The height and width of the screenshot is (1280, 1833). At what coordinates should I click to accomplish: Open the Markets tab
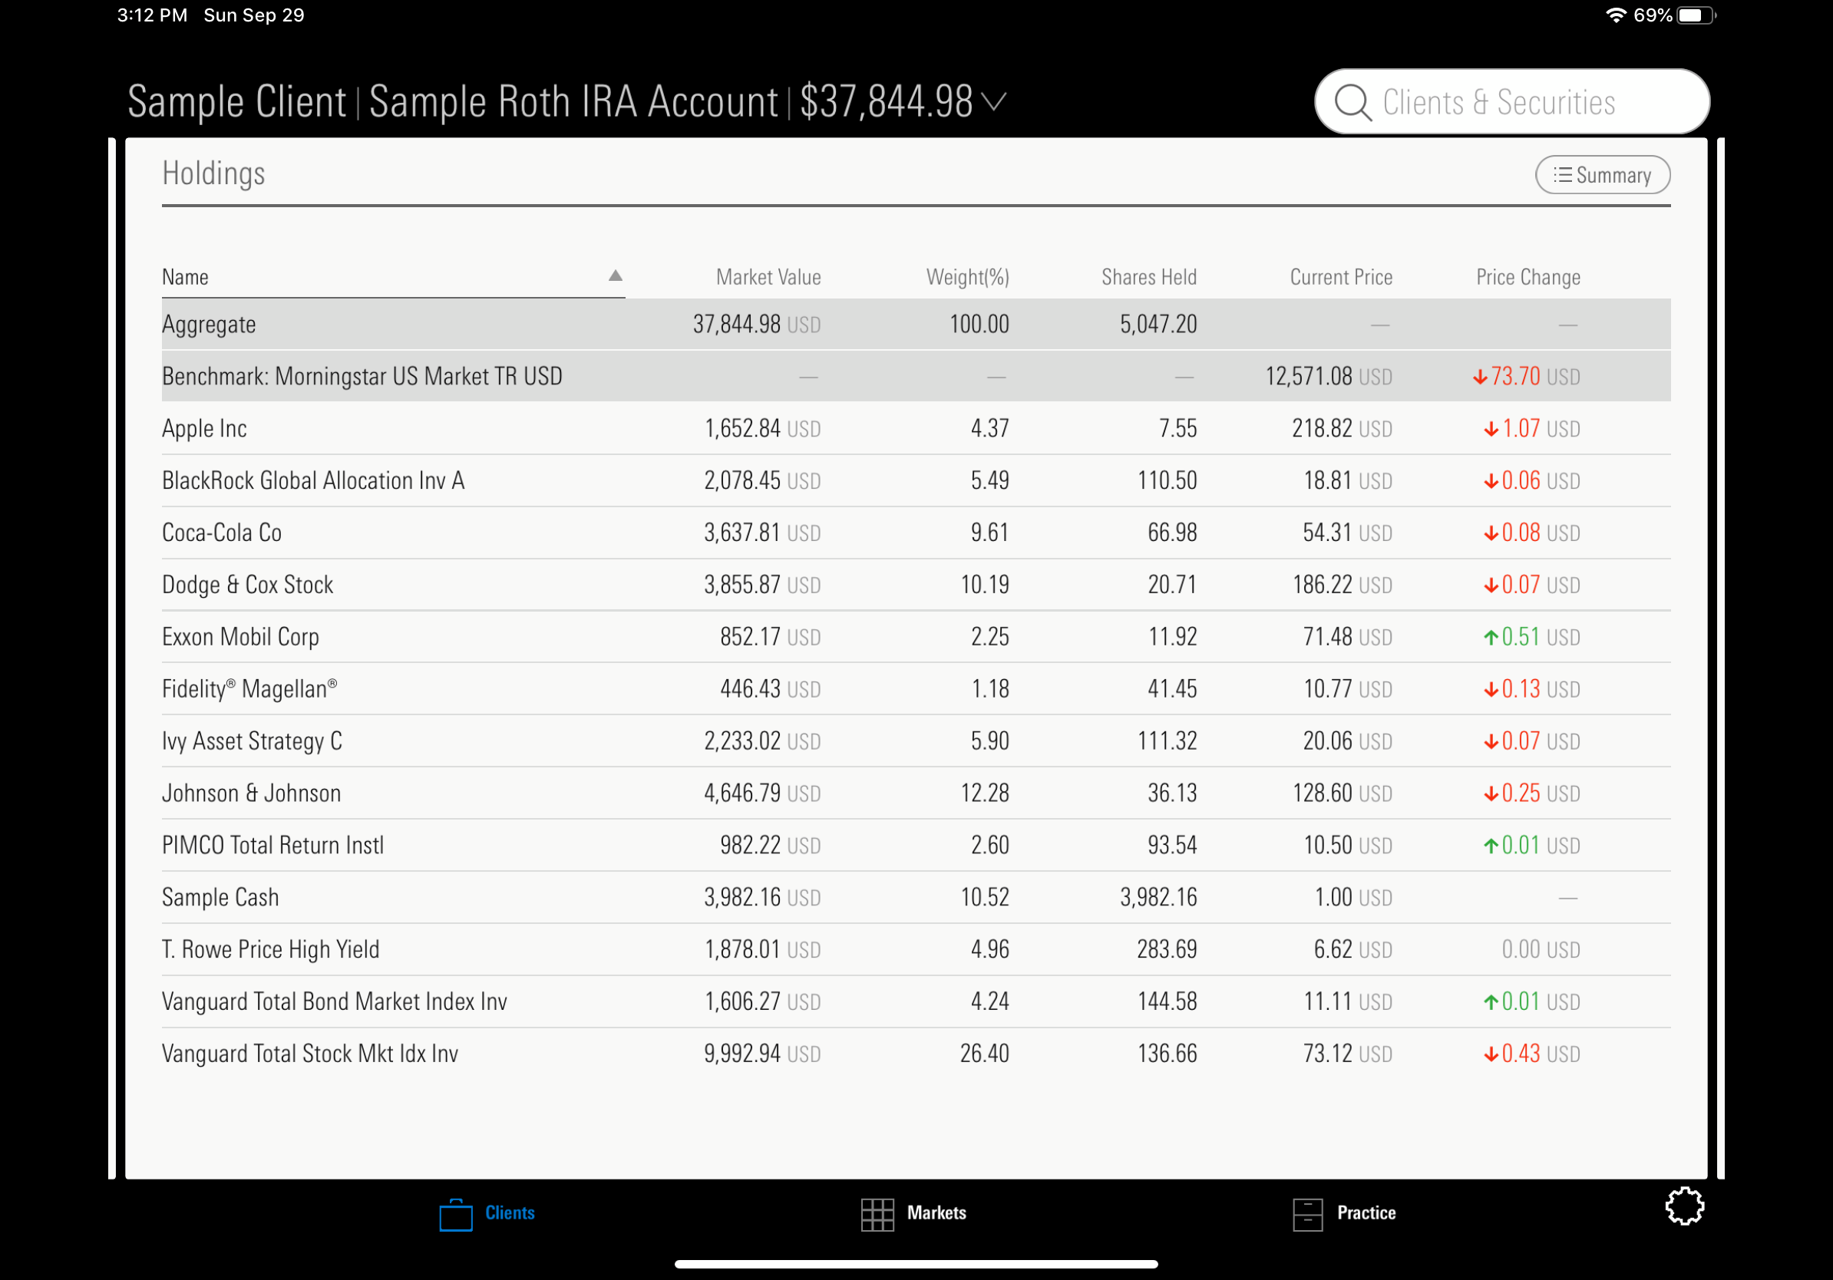click(x=913, y=1214)
